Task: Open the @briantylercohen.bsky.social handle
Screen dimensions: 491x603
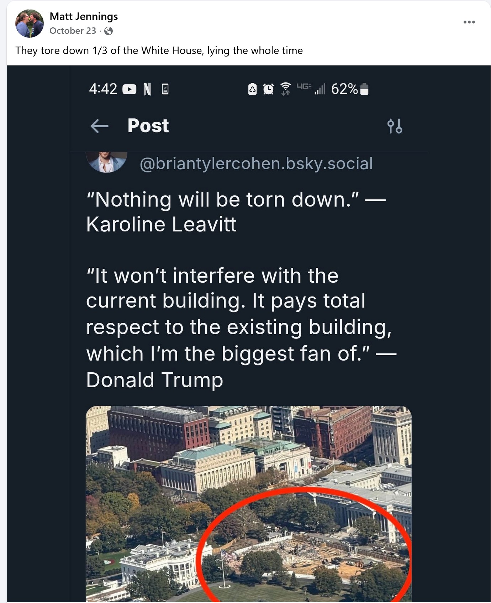Action: tap(256, 164)
